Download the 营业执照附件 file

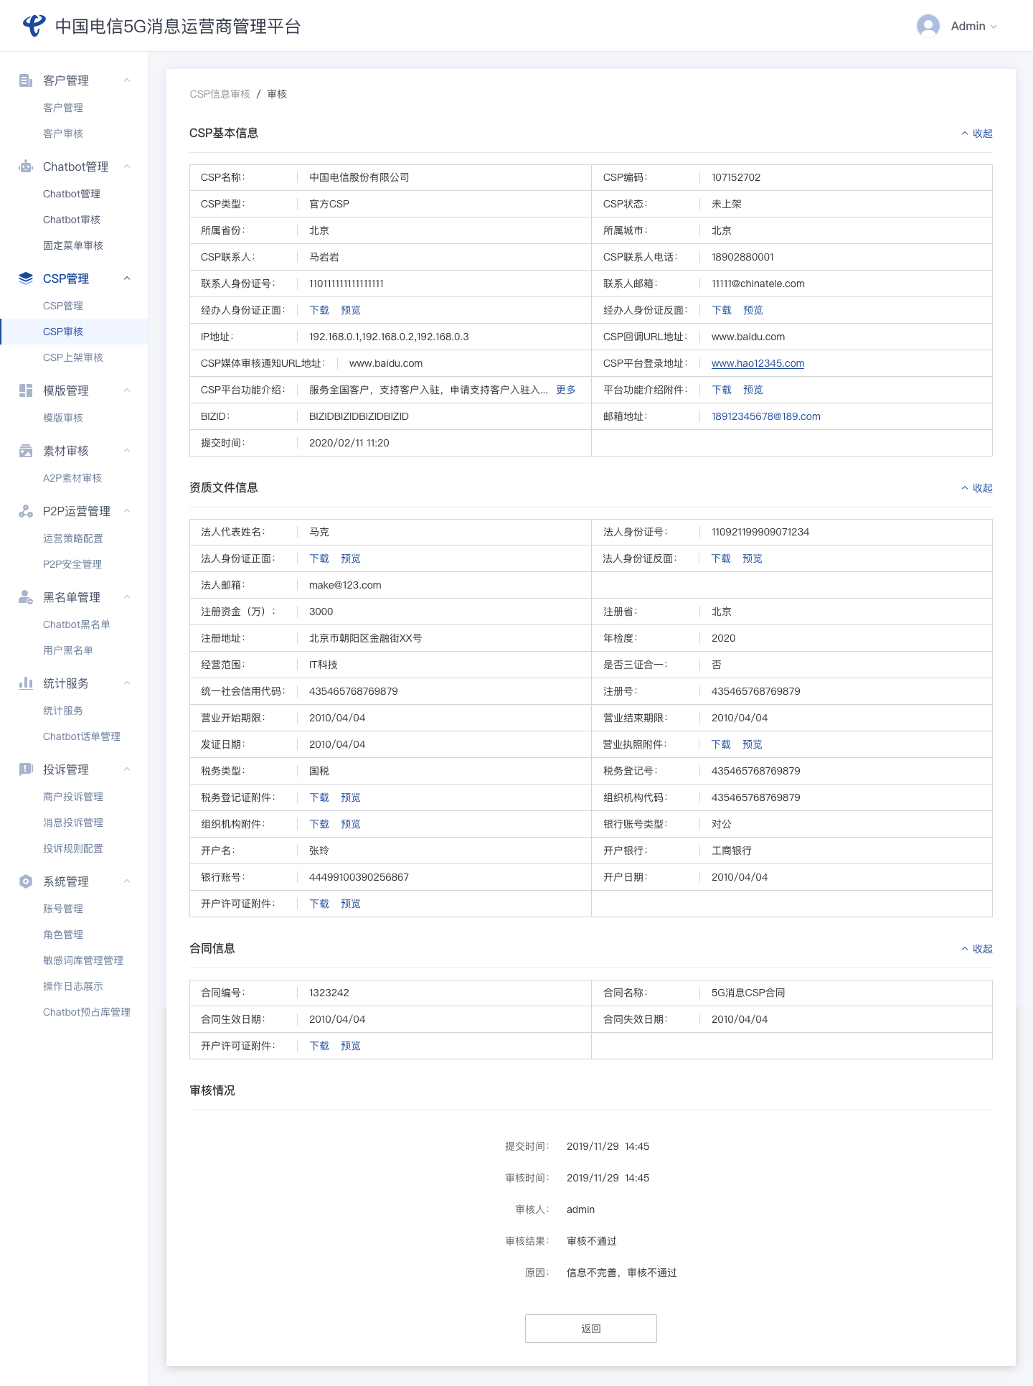(x=721, y=744)
